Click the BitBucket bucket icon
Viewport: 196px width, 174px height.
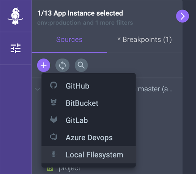[54, 102]
